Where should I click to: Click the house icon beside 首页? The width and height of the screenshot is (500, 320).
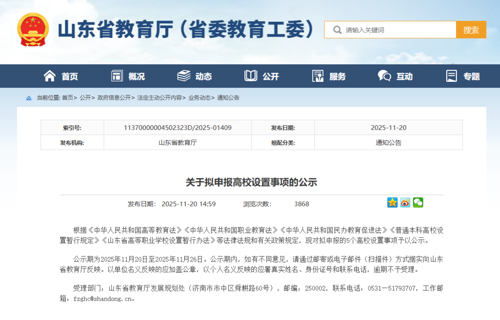point(50,76)
